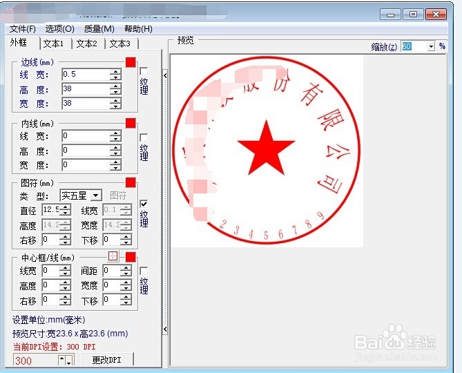This screenshot has height=373, width=462.
Task: Open the 类型 实五星 dropdown
Action: (x=96, y=195)
